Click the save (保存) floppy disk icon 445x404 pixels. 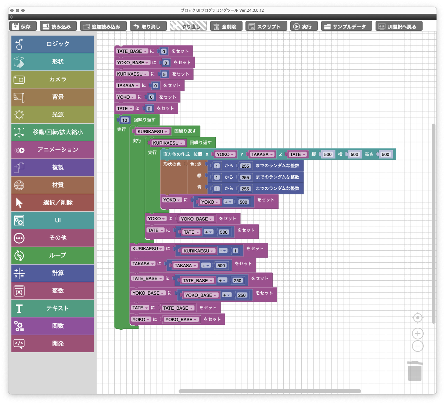click(x=15, y=26)
